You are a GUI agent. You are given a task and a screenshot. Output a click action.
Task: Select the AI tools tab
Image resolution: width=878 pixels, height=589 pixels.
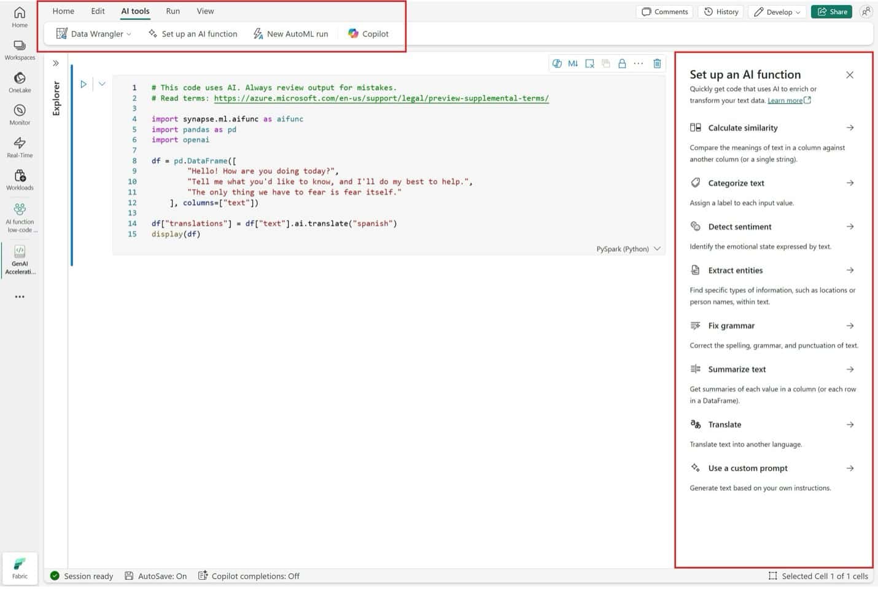pyautogui.click(x=135, y=11)
